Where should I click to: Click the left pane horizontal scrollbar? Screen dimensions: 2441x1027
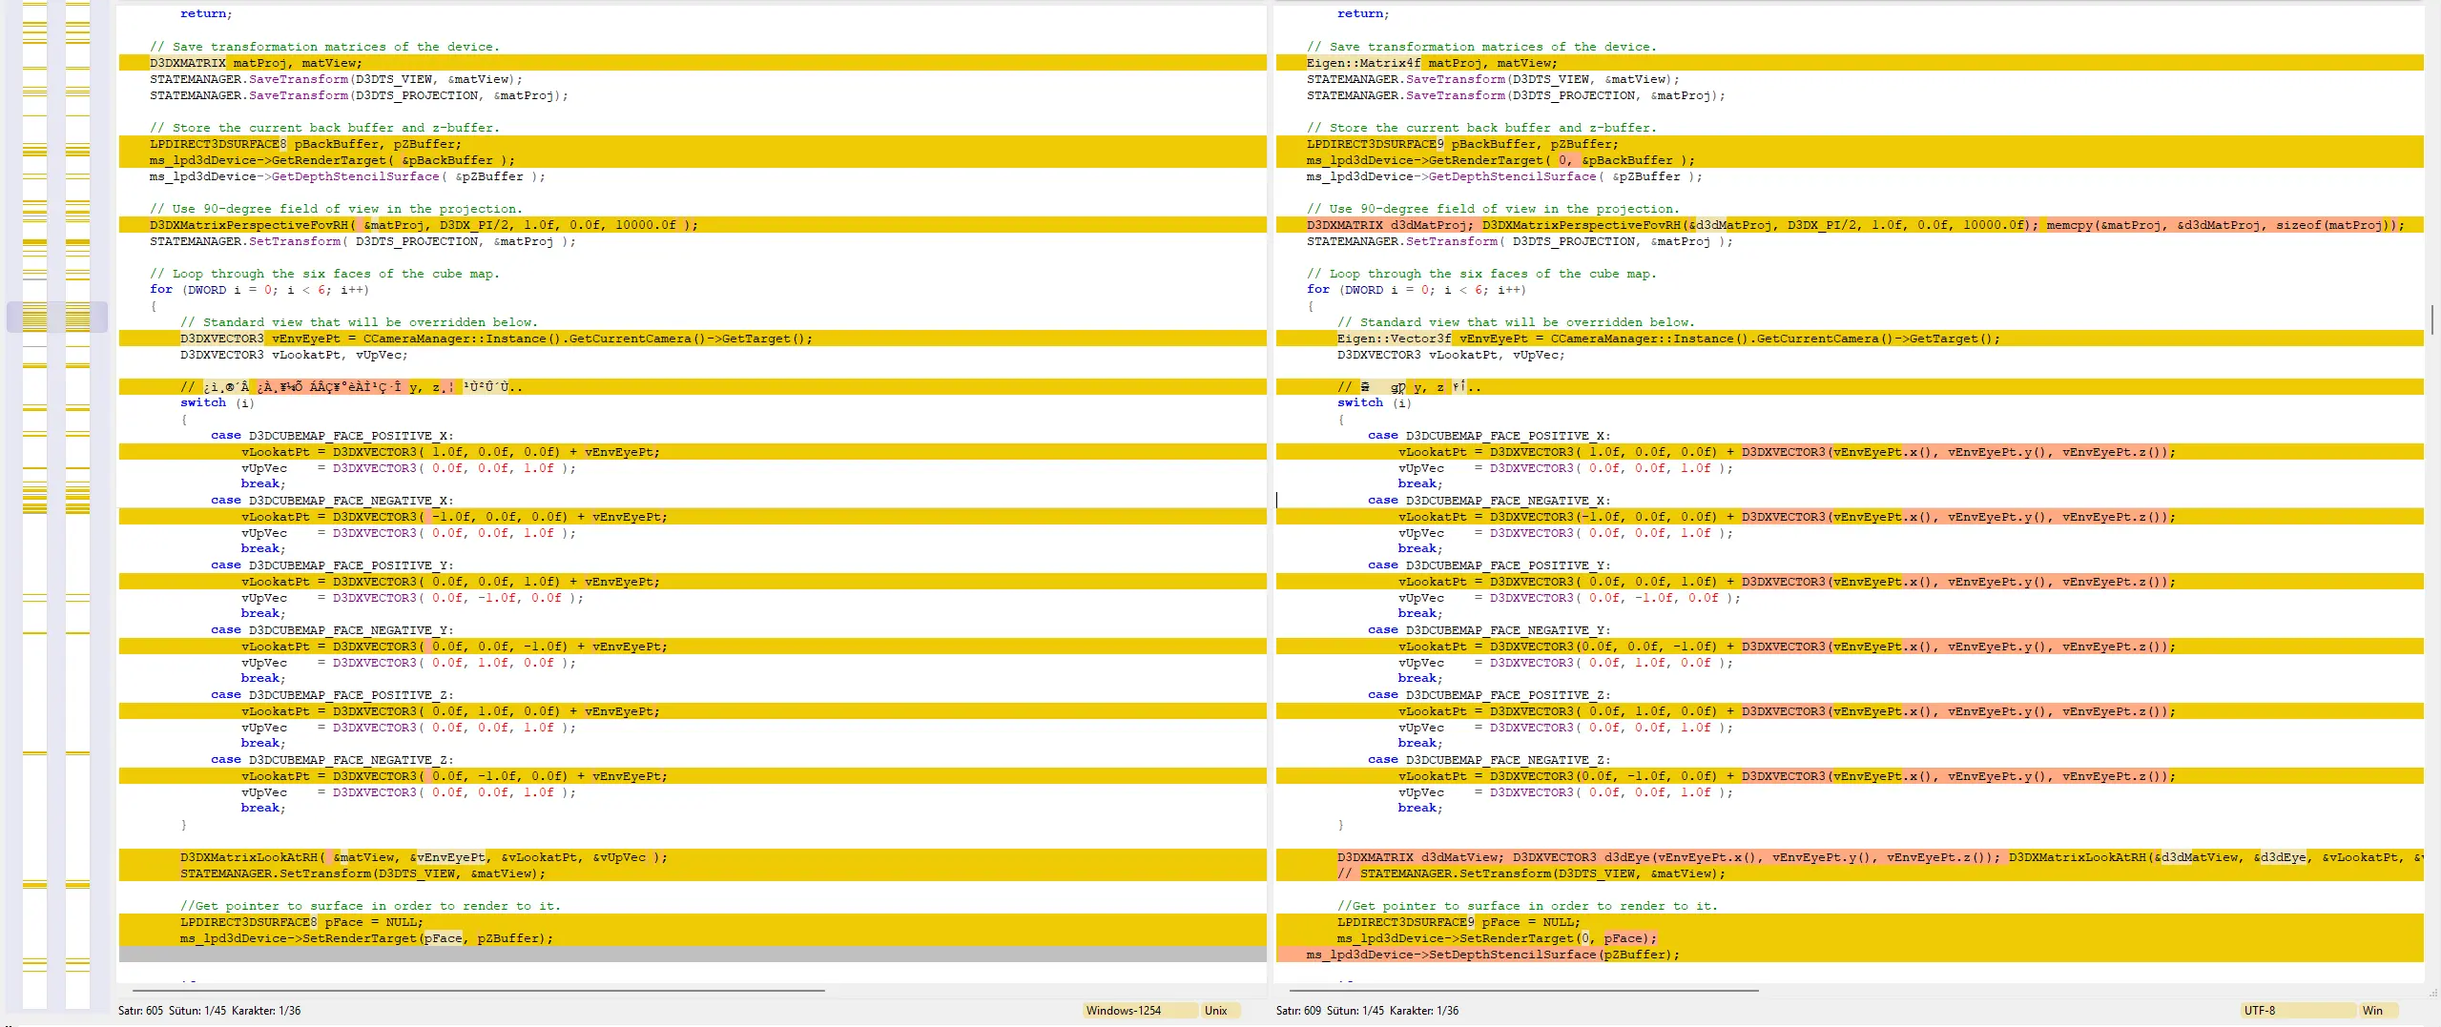pyautogui.click(x=478, y=991)
